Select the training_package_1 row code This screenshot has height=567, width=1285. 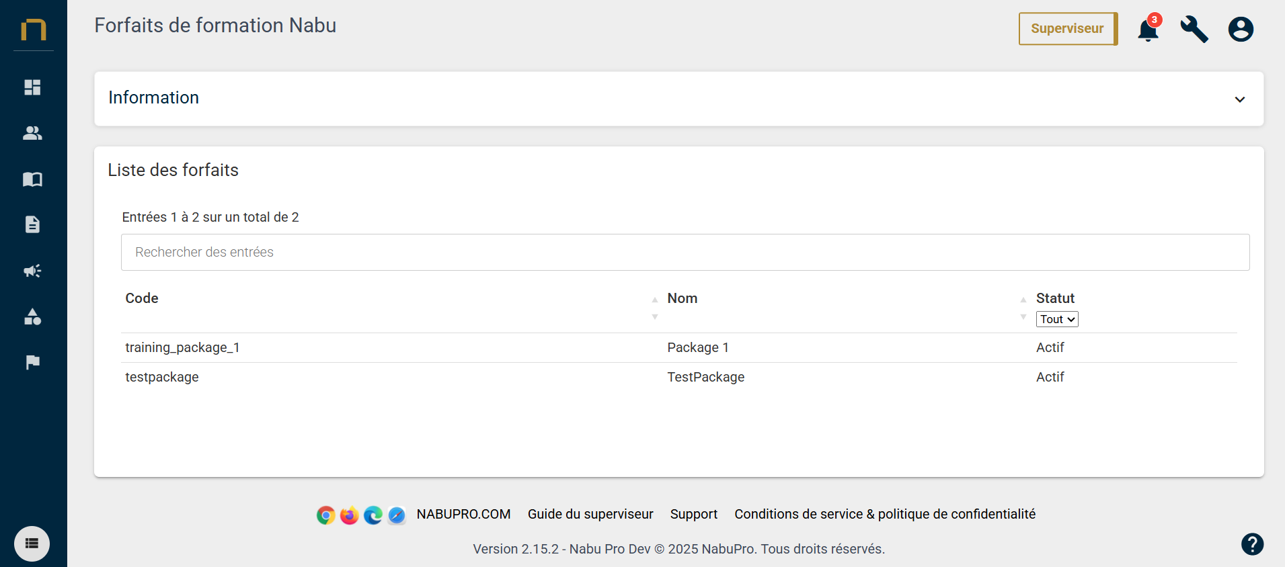[182, 347]
